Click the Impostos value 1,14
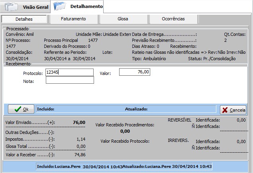 click(x=81, y=140)
